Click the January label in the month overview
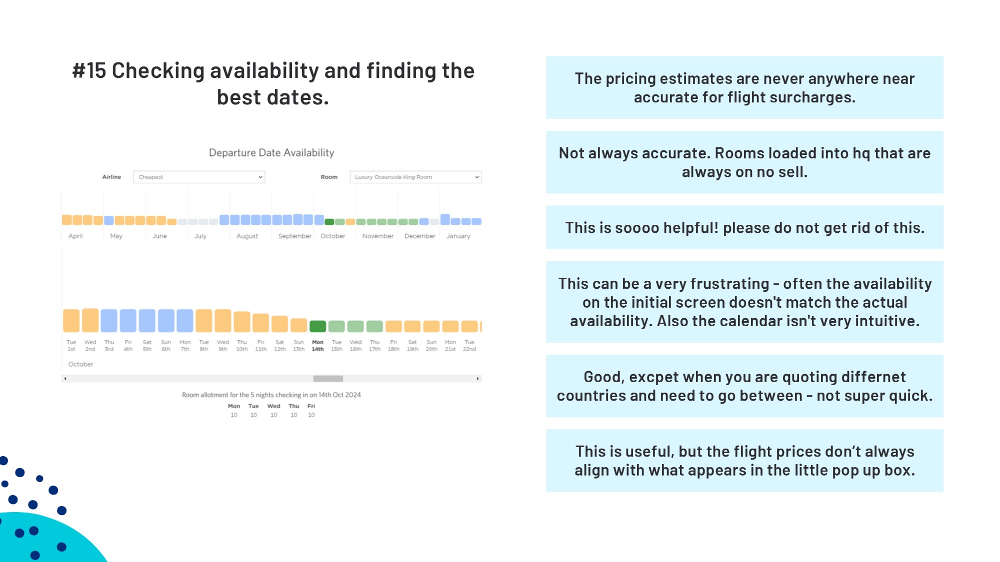1000x562 pixels. coord(459,236)
